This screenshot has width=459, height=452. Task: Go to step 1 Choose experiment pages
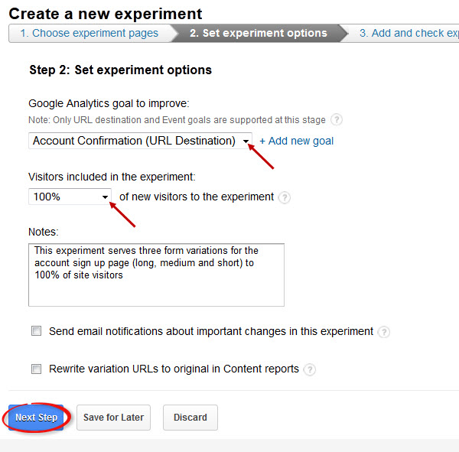(x=90, y=33)
